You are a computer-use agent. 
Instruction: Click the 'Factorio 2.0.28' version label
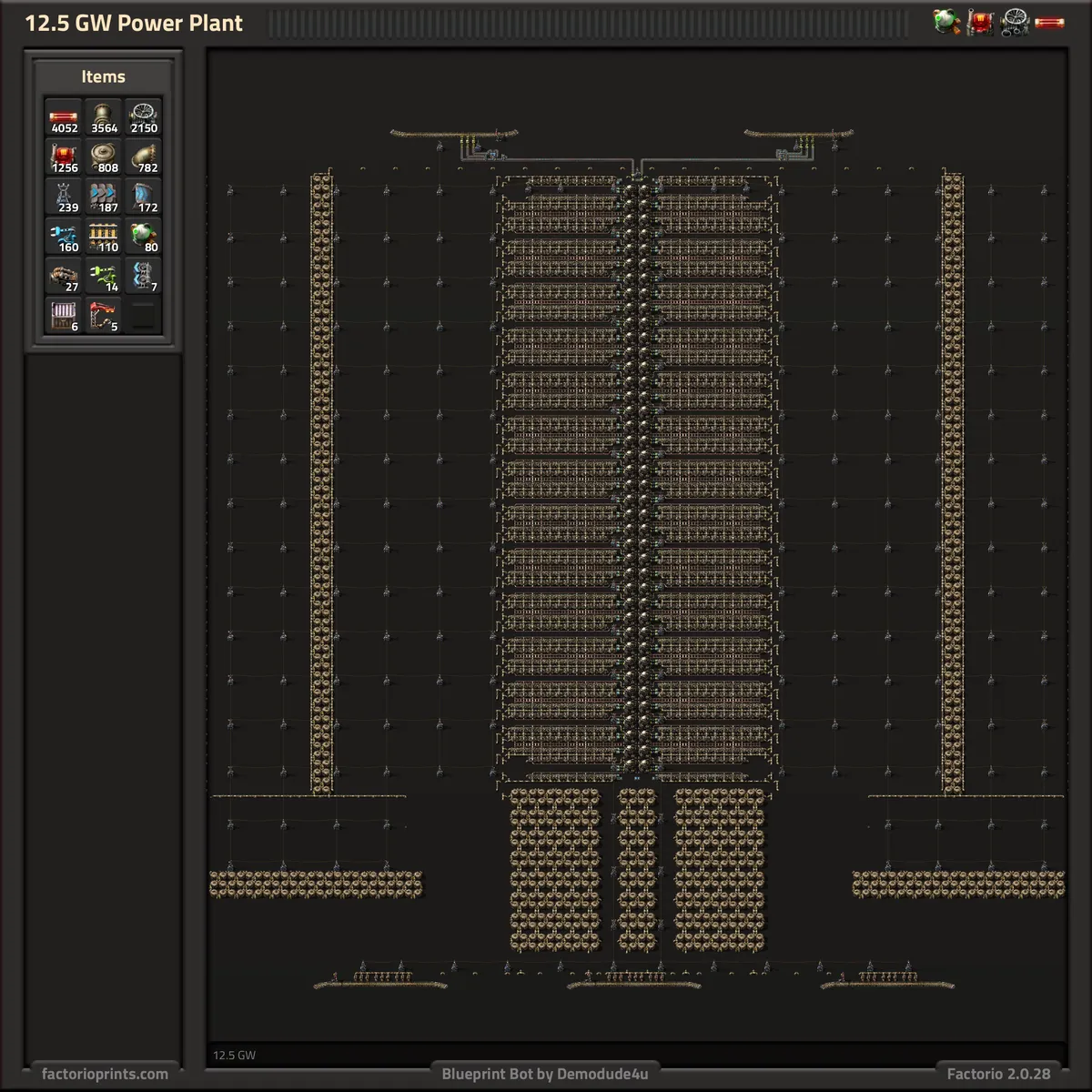tap(998, 1074)
